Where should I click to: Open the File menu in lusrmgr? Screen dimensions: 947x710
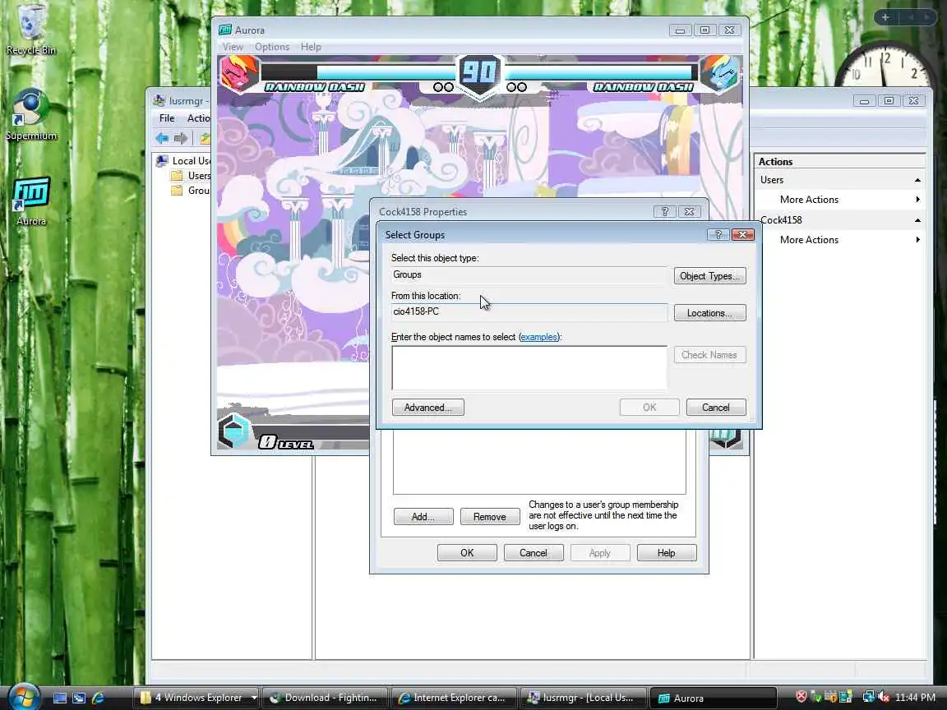point(167,118)
